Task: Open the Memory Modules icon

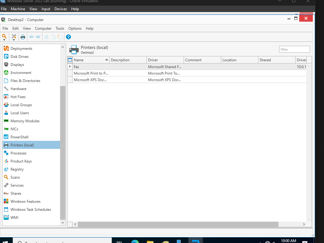Action: coord(6,121)
